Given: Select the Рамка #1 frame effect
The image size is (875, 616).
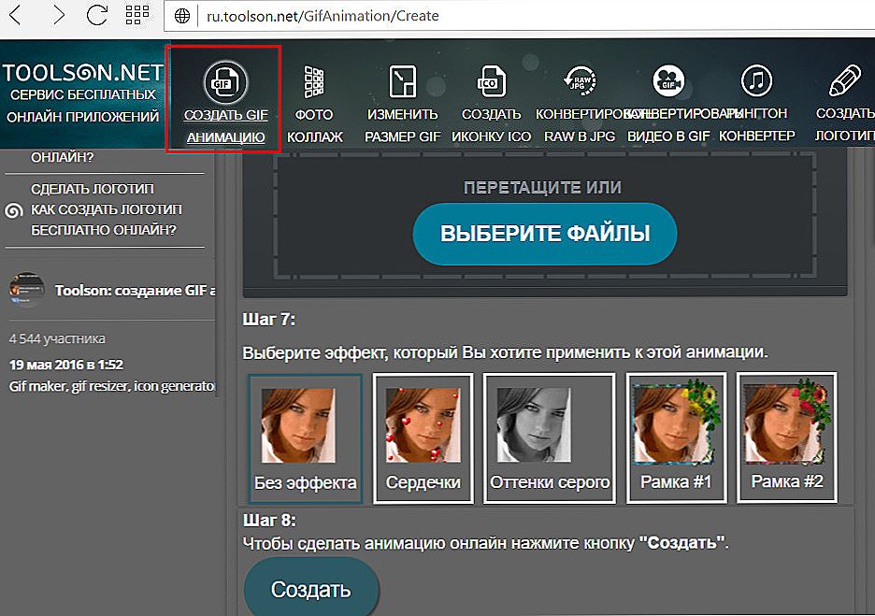Looking at the screenshot, I should pos(676,438).
